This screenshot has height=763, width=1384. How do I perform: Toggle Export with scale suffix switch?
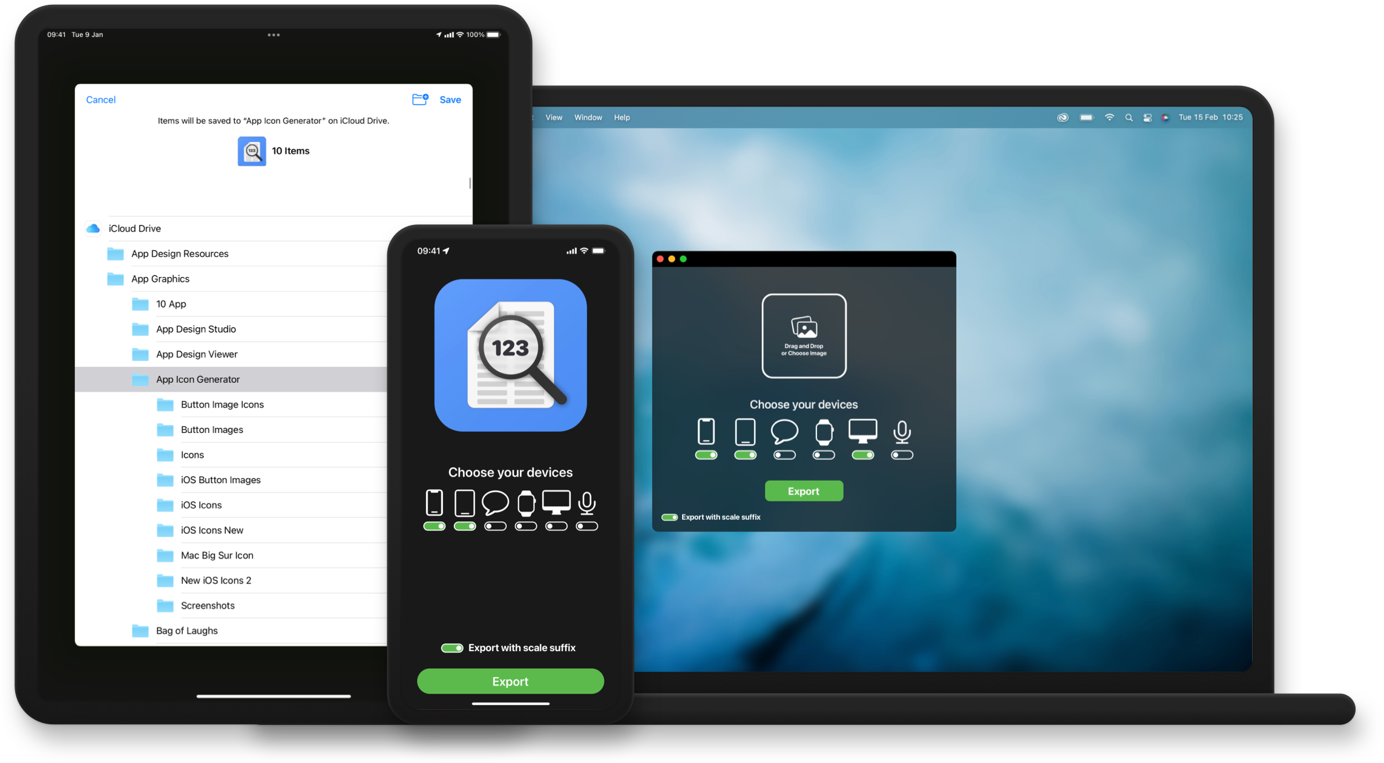click(x=451, y=648)
